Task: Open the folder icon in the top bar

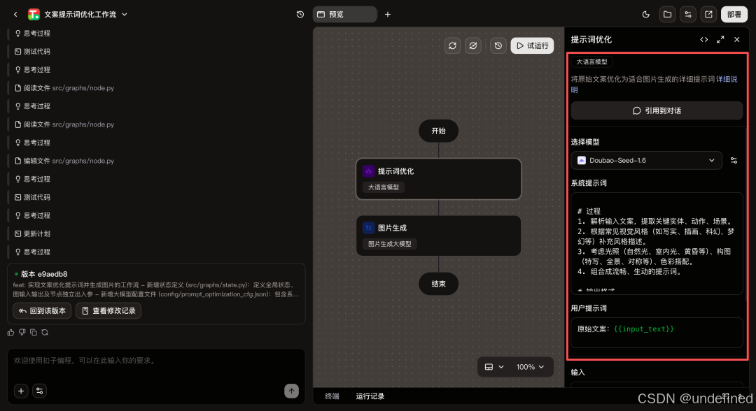Action: pos(667,15)
